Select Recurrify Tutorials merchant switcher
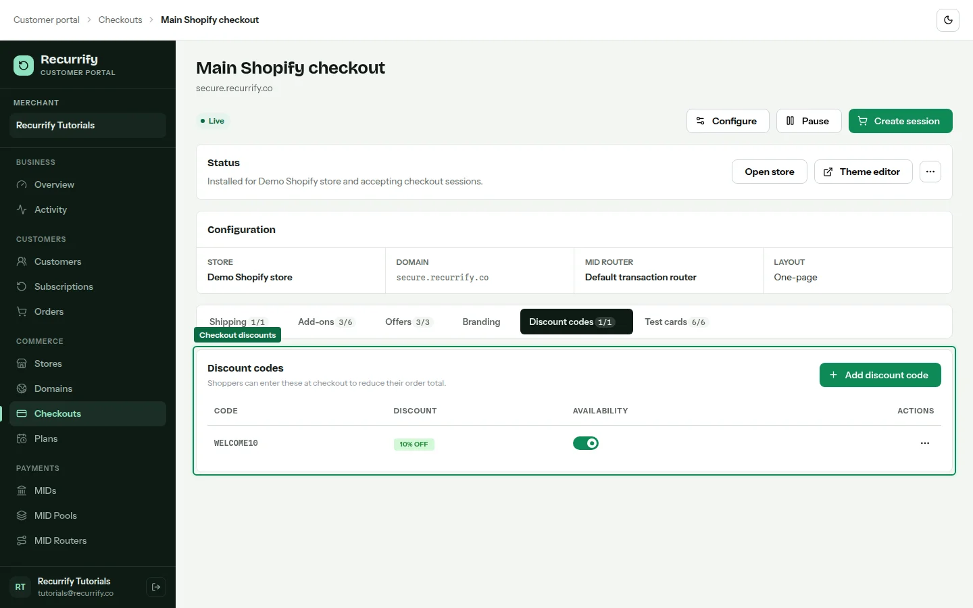973x608 pixels. (88, 125)
